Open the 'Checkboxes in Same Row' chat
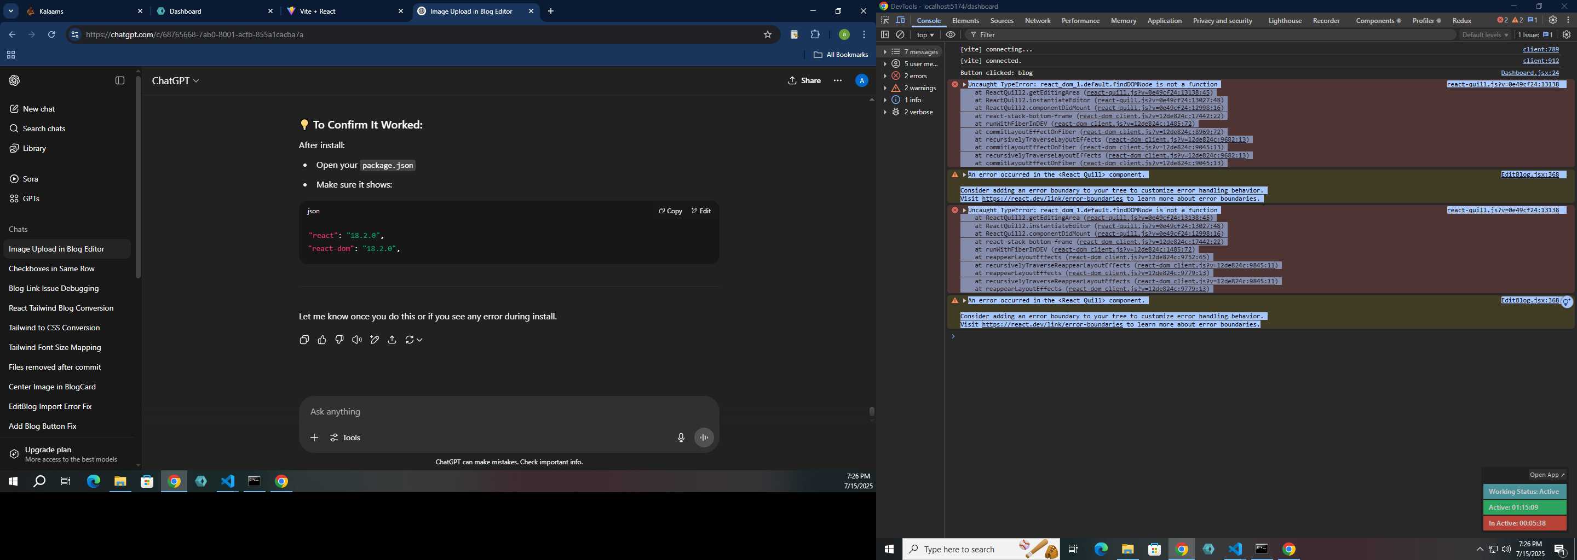The image size is (1577, 560). (x=51, y=269)
